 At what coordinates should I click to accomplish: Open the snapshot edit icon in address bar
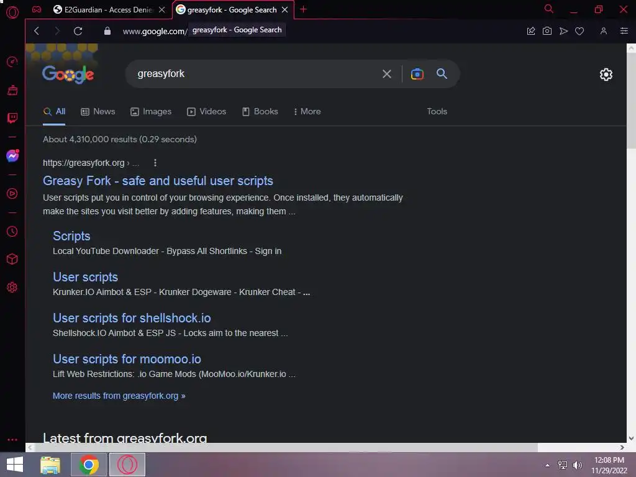pos(531,31)
